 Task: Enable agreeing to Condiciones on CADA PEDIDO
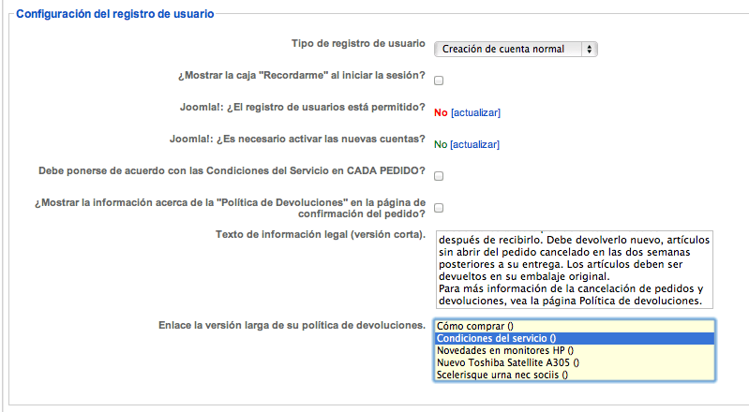(439, 176)
